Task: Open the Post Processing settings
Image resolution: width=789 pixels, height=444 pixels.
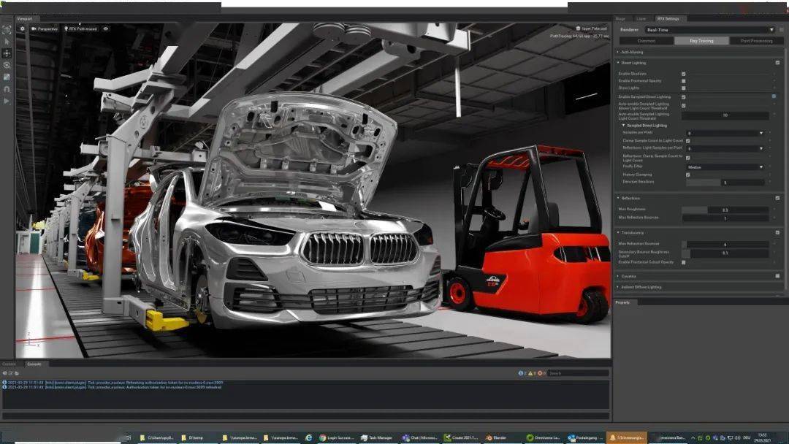Action: tap(756, 41)
